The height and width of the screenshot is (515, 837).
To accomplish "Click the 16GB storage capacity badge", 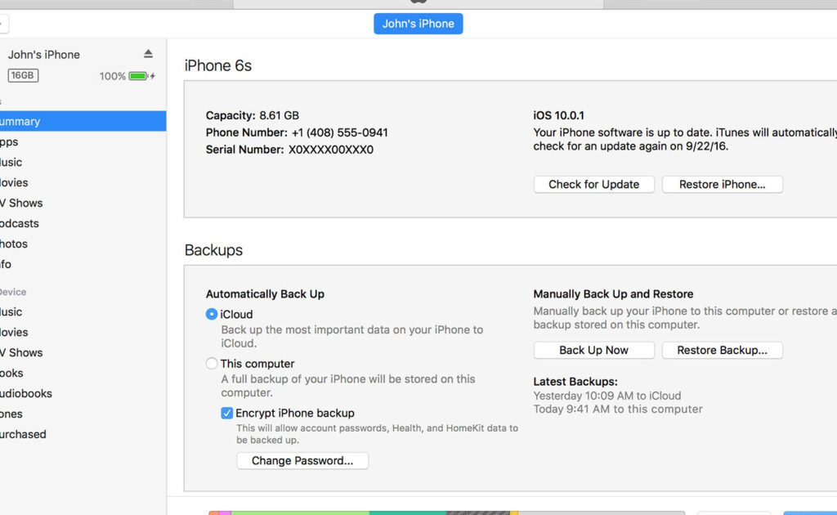I will click(23, 75).
